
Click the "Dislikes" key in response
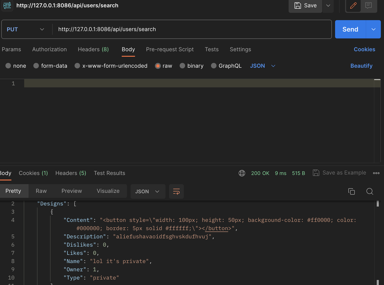(x=80, y=245)
